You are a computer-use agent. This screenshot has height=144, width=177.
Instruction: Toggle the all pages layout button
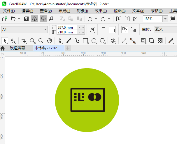pos(125,30)
